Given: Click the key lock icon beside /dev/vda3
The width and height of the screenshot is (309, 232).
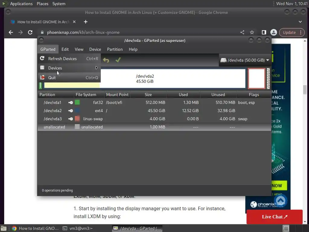Looking at the screenshot, I should coord(71,119).
